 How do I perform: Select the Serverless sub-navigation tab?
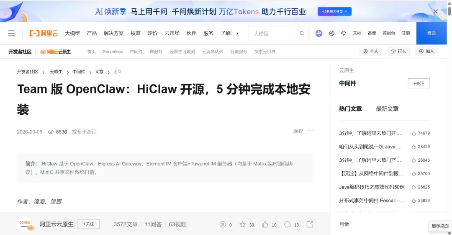click(x=113, y=52)
